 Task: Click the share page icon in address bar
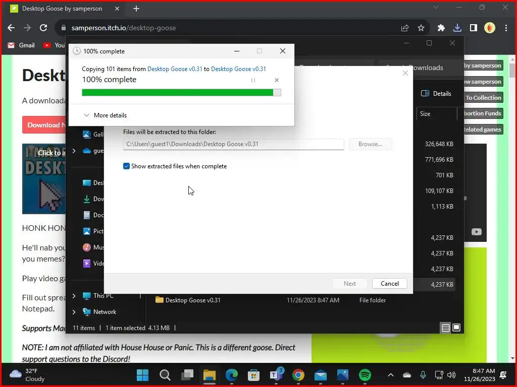405,28
